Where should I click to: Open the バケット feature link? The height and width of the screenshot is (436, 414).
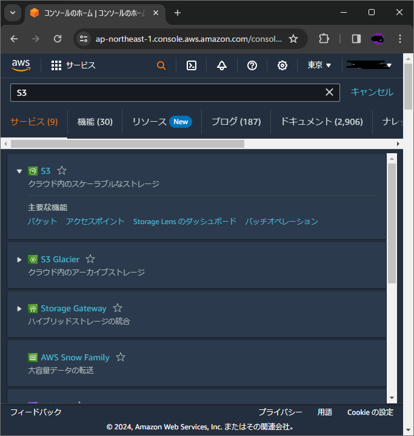click(42, 222)
